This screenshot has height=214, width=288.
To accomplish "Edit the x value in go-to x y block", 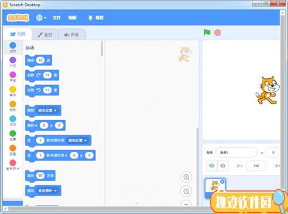I will click(x=44, y=125).
